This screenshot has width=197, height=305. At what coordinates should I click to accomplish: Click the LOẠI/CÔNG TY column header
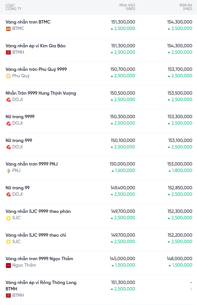coord(13,7)
